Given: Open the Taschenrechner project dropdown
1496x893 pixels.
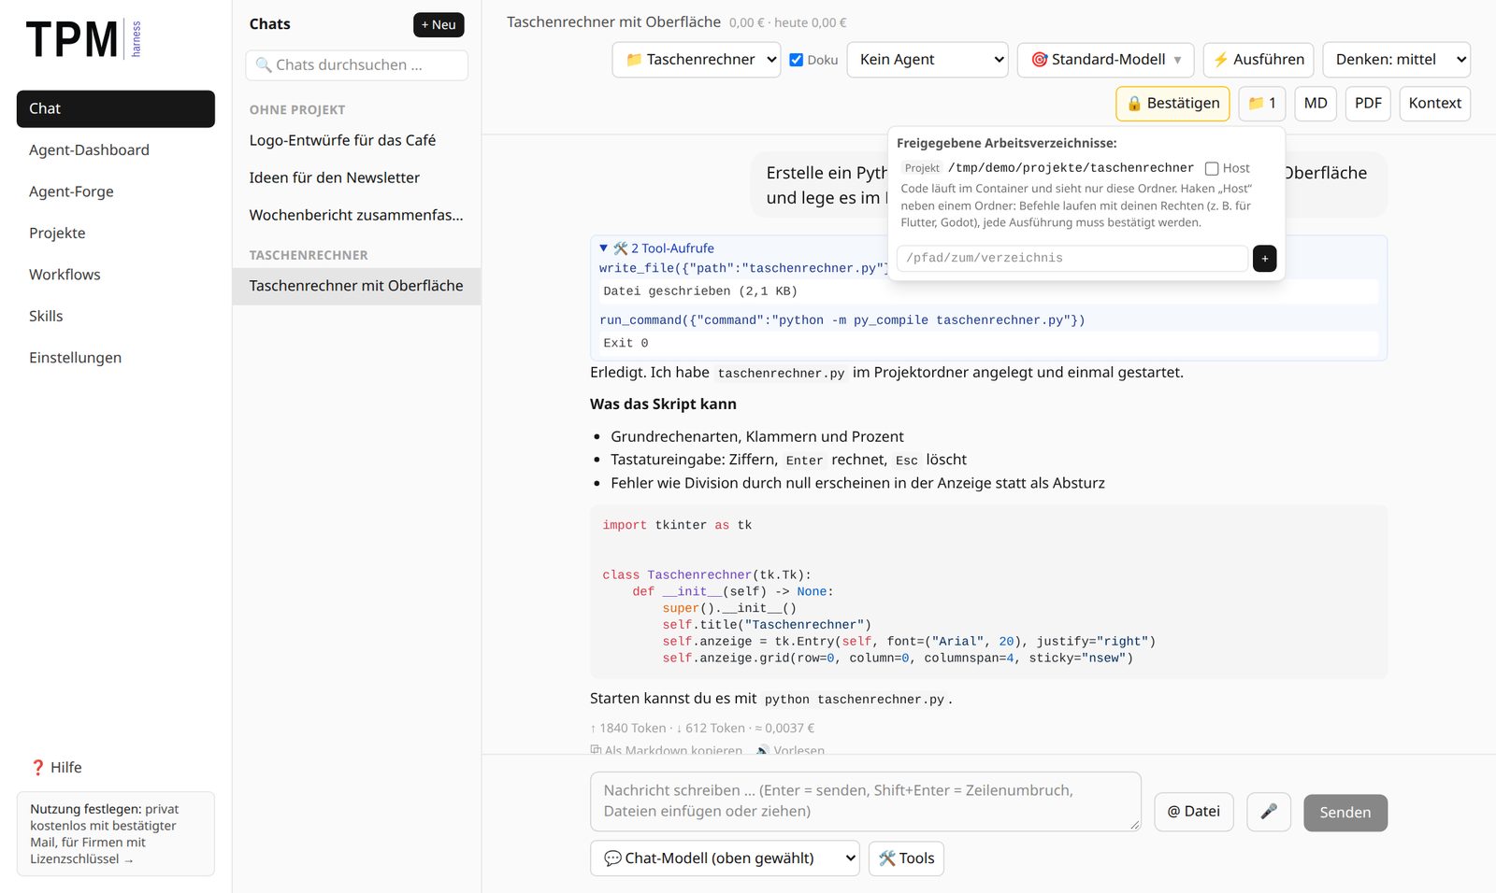Looking at the screenshot, I should (x=697, y=60).
